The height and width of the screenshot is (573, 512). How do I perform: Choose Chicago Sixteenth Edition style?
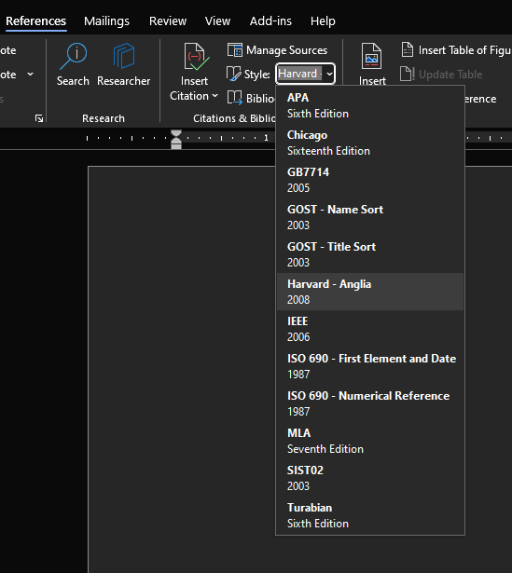pyautogui.click(x=370, y=143)
